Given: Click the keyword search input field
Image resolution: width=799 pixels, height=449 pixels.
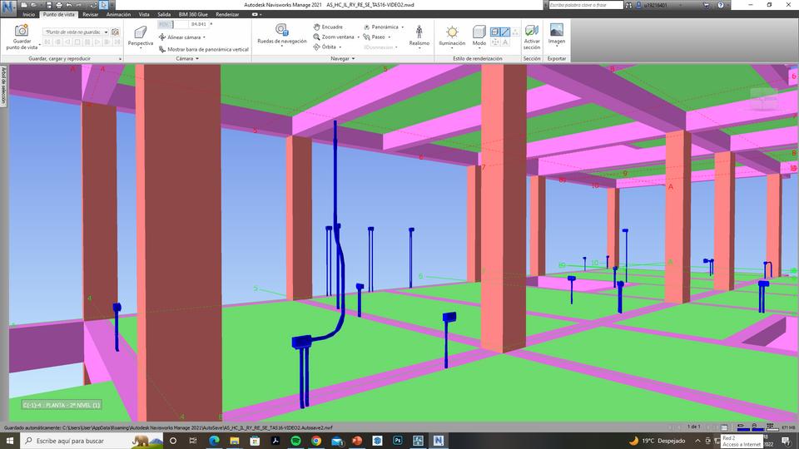Looking at the screenshot, I should (585, 5).
